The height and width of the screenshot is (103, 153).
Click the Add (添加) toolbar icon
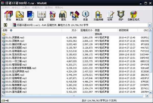pos(8,16)
